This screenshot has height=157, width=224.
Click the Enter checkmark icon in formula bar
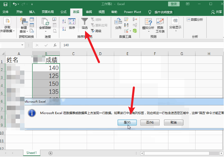(x=46, y=45)
